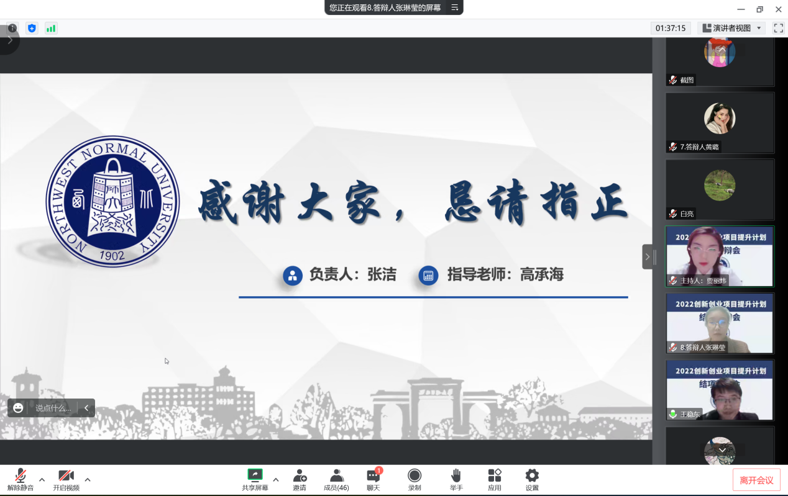Enter full screen mode icon
The image size is (788, 496).
(778, 28)
